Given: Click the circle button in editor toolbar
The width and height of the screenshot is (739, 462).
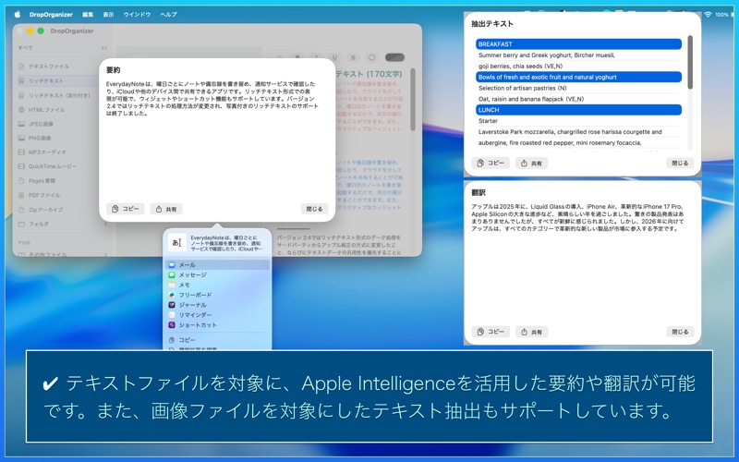Looking at the screenshot, I should click(x=372, y=57).
